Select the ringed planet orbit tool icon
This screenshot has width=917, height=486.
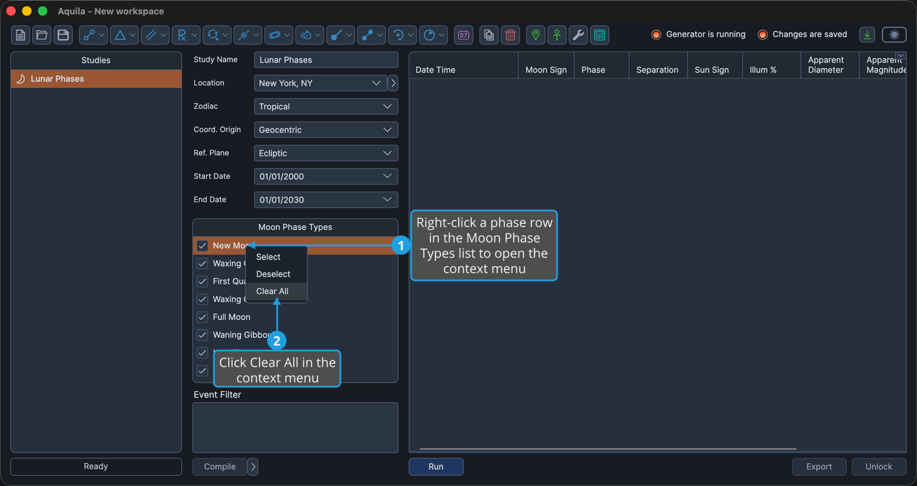pyautogui.click(x=275, y=35)
